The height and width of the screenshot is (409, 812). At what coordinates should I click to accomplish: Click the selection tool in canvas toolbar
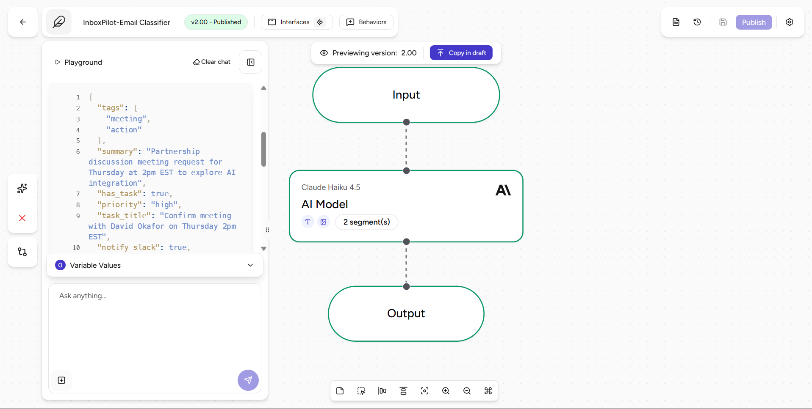pyautogui.click(x=361, y=391)
